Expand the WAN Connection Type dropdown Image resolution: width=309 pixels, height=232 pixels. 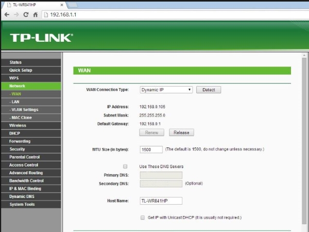pyautogui.click(x=166, y=90)
